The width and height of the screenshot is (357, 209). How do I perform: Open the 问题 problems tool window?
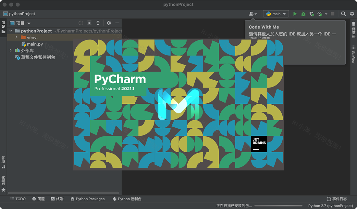point(39,199)
